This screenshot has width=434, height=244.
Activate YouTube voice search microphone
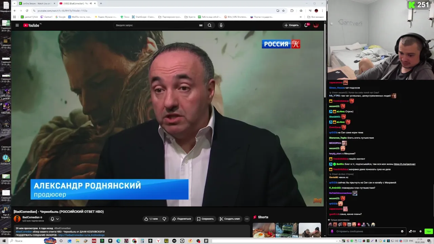pos(221,25)
